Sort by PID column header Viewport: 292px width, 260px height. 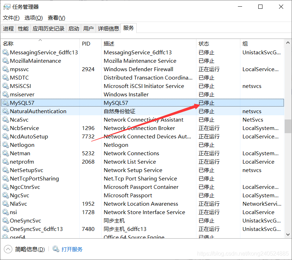86,44
